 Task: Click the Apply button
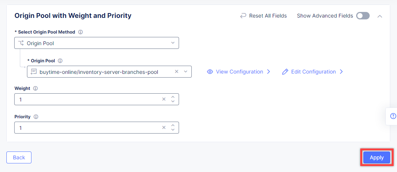click(x=377, y=157)
